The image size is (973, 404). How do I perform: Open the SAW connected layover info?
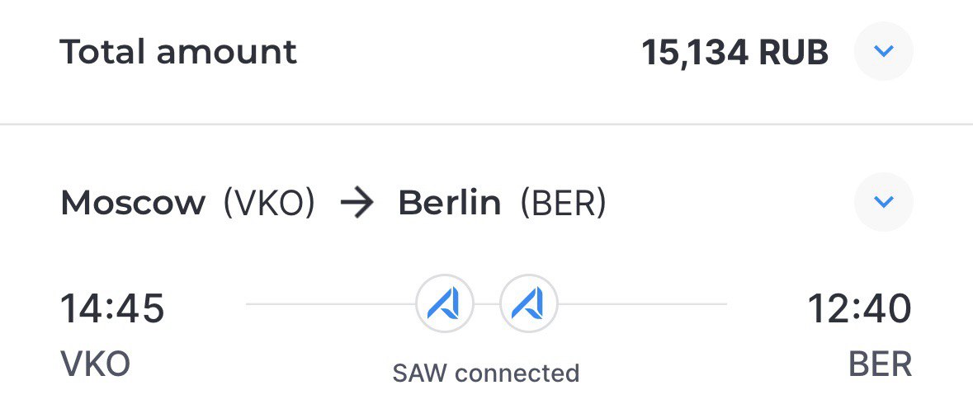[x=486, y=373]
